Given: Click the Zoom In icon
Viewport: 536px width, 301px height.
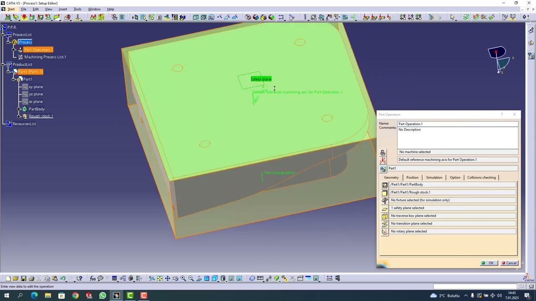Looking at the screenshot, I should (183, 278).
